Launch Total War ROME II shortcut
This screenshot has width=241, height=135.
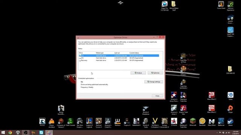[183, 71]
